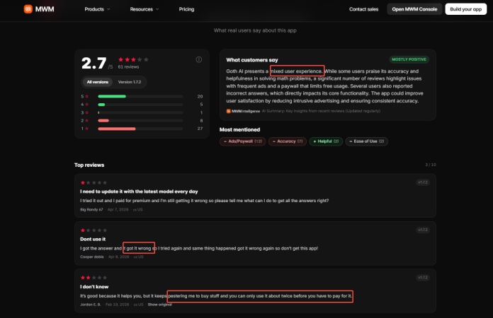The height and width of the screenshot is (318, 493).
Task: Click the What customers say heading
Action: 252,60
